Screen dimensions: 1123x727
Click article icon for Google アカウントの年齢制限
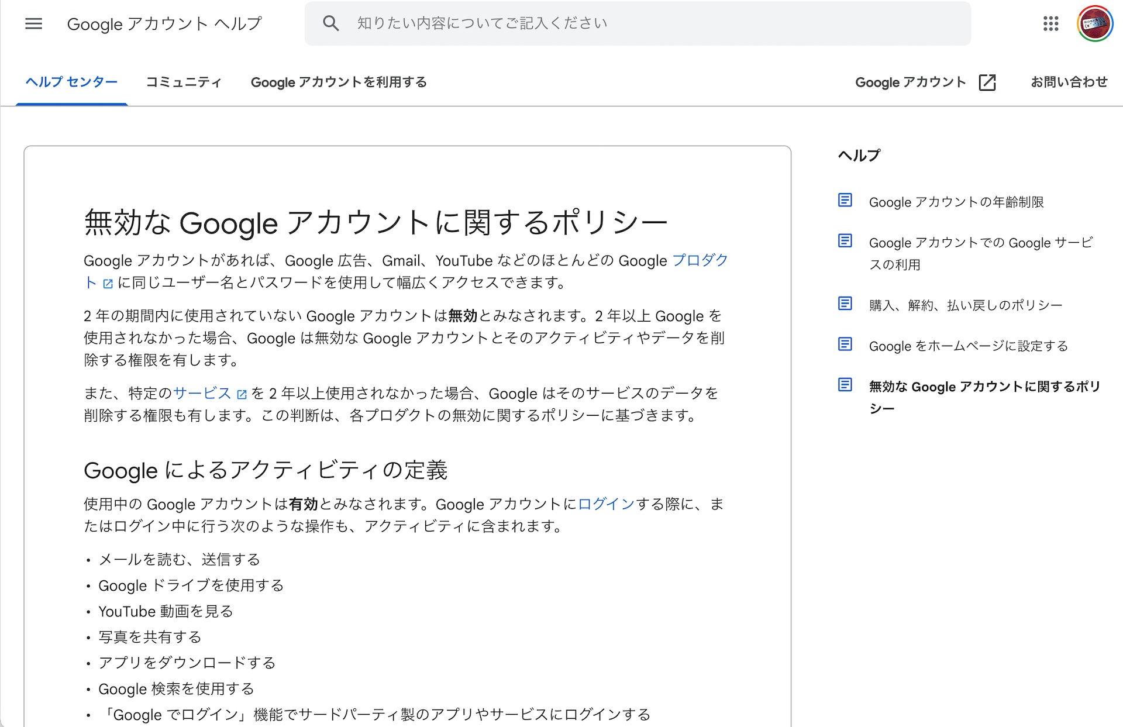tap(845, 201)
